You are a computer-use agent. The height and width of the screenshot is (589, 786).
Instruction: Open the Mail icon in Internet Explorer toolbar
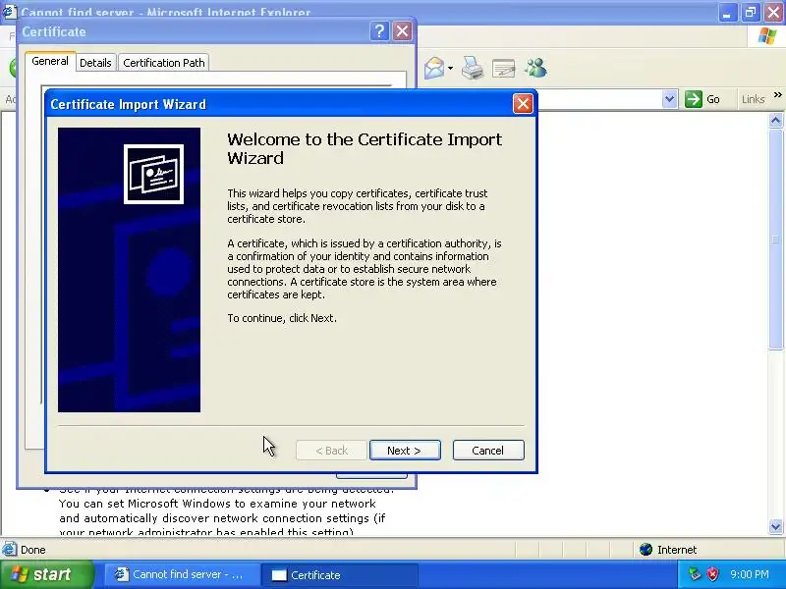pyautogui.click(x=434, y=68)
